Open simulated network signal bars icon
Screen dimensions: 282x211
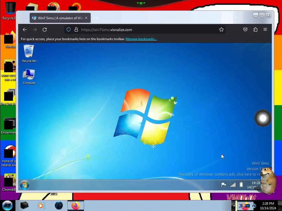point(233,185)
